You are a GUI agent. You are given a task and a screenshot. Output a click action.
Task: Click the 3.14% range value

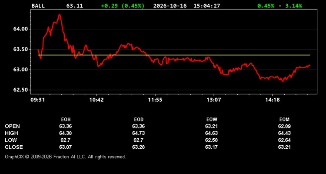tap(293, 6)
